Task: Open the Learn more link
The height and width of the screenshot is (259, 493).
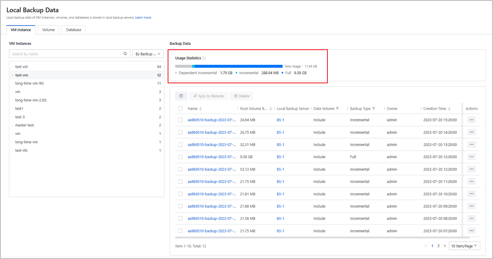Action: [143, 18]
